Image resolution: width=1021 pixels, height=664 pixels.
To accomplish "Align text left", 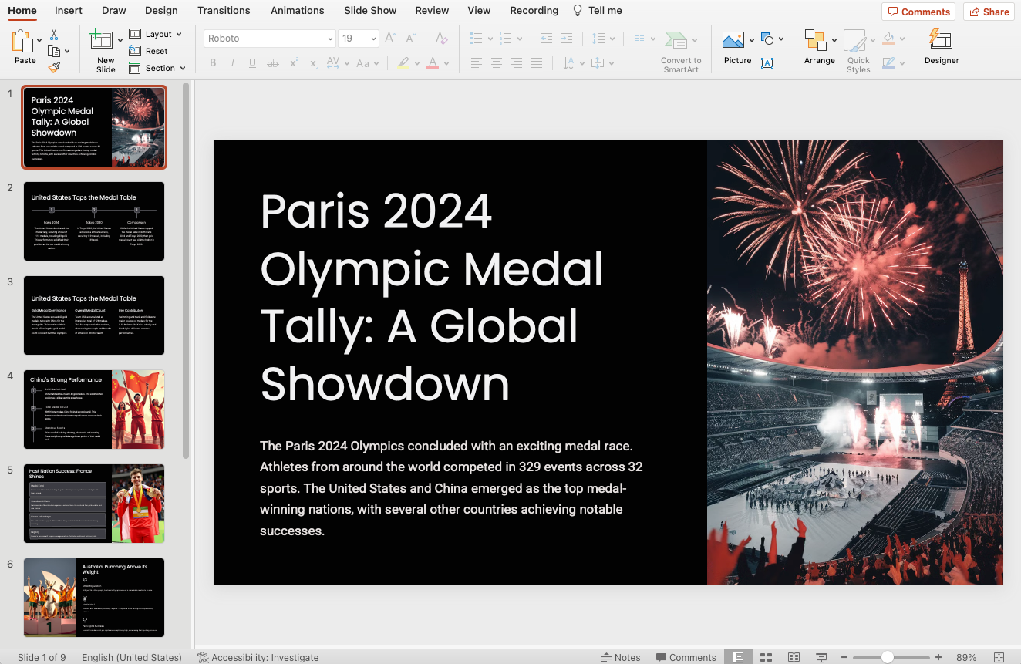I will coord(477,63).
